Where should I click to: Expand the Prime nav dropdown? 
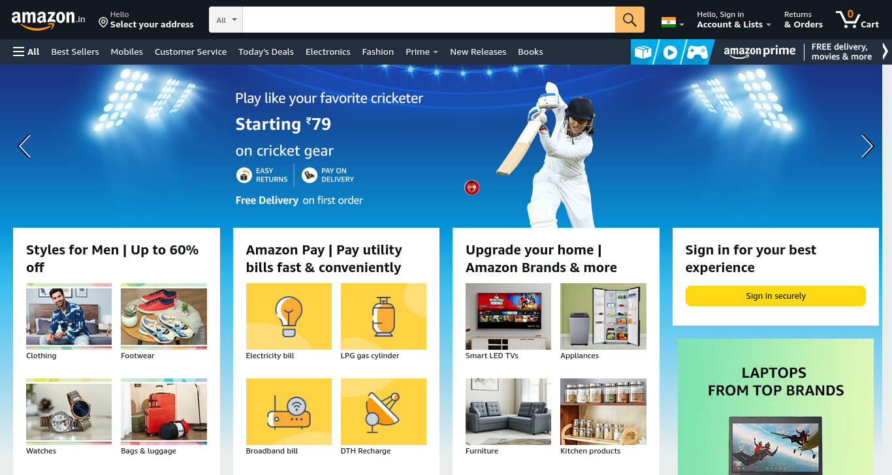pos(422,52)
